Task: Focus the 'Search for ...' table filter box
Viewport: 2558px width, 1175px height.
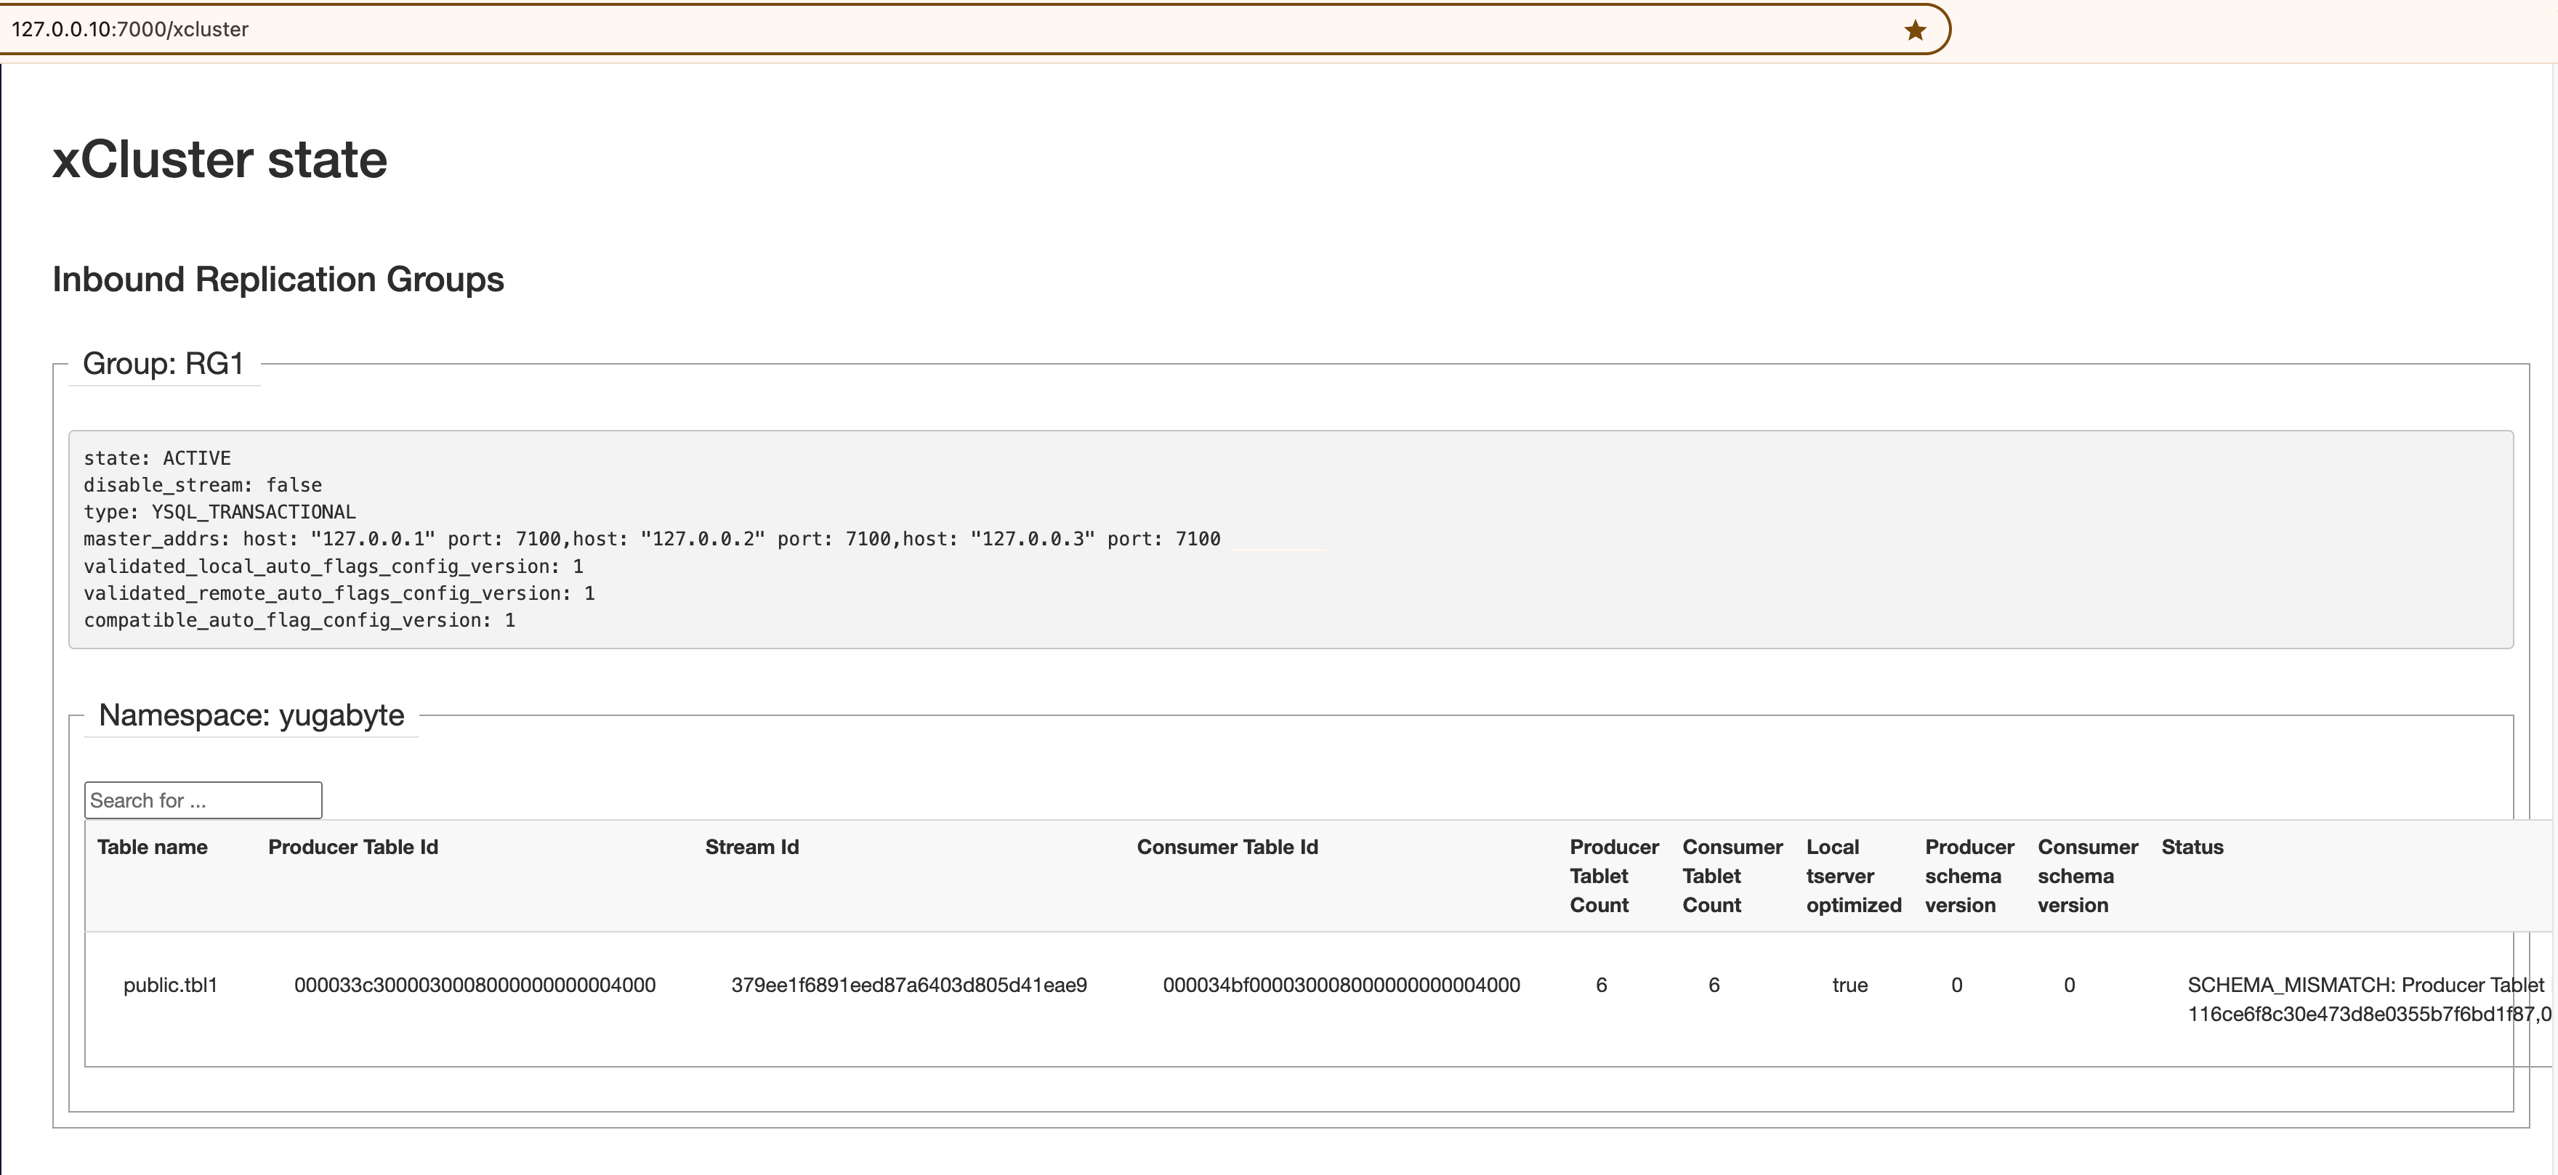Action: coord(203,800)
